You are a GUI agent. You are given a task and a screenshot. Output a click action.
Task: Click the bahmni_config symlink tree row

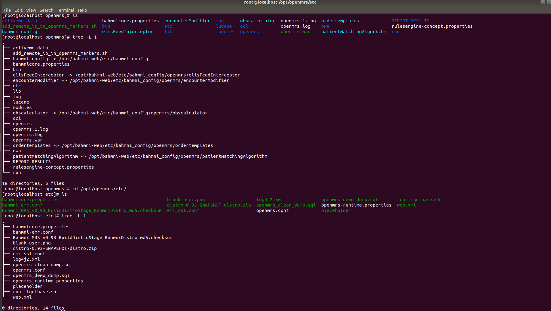(80, 59)
